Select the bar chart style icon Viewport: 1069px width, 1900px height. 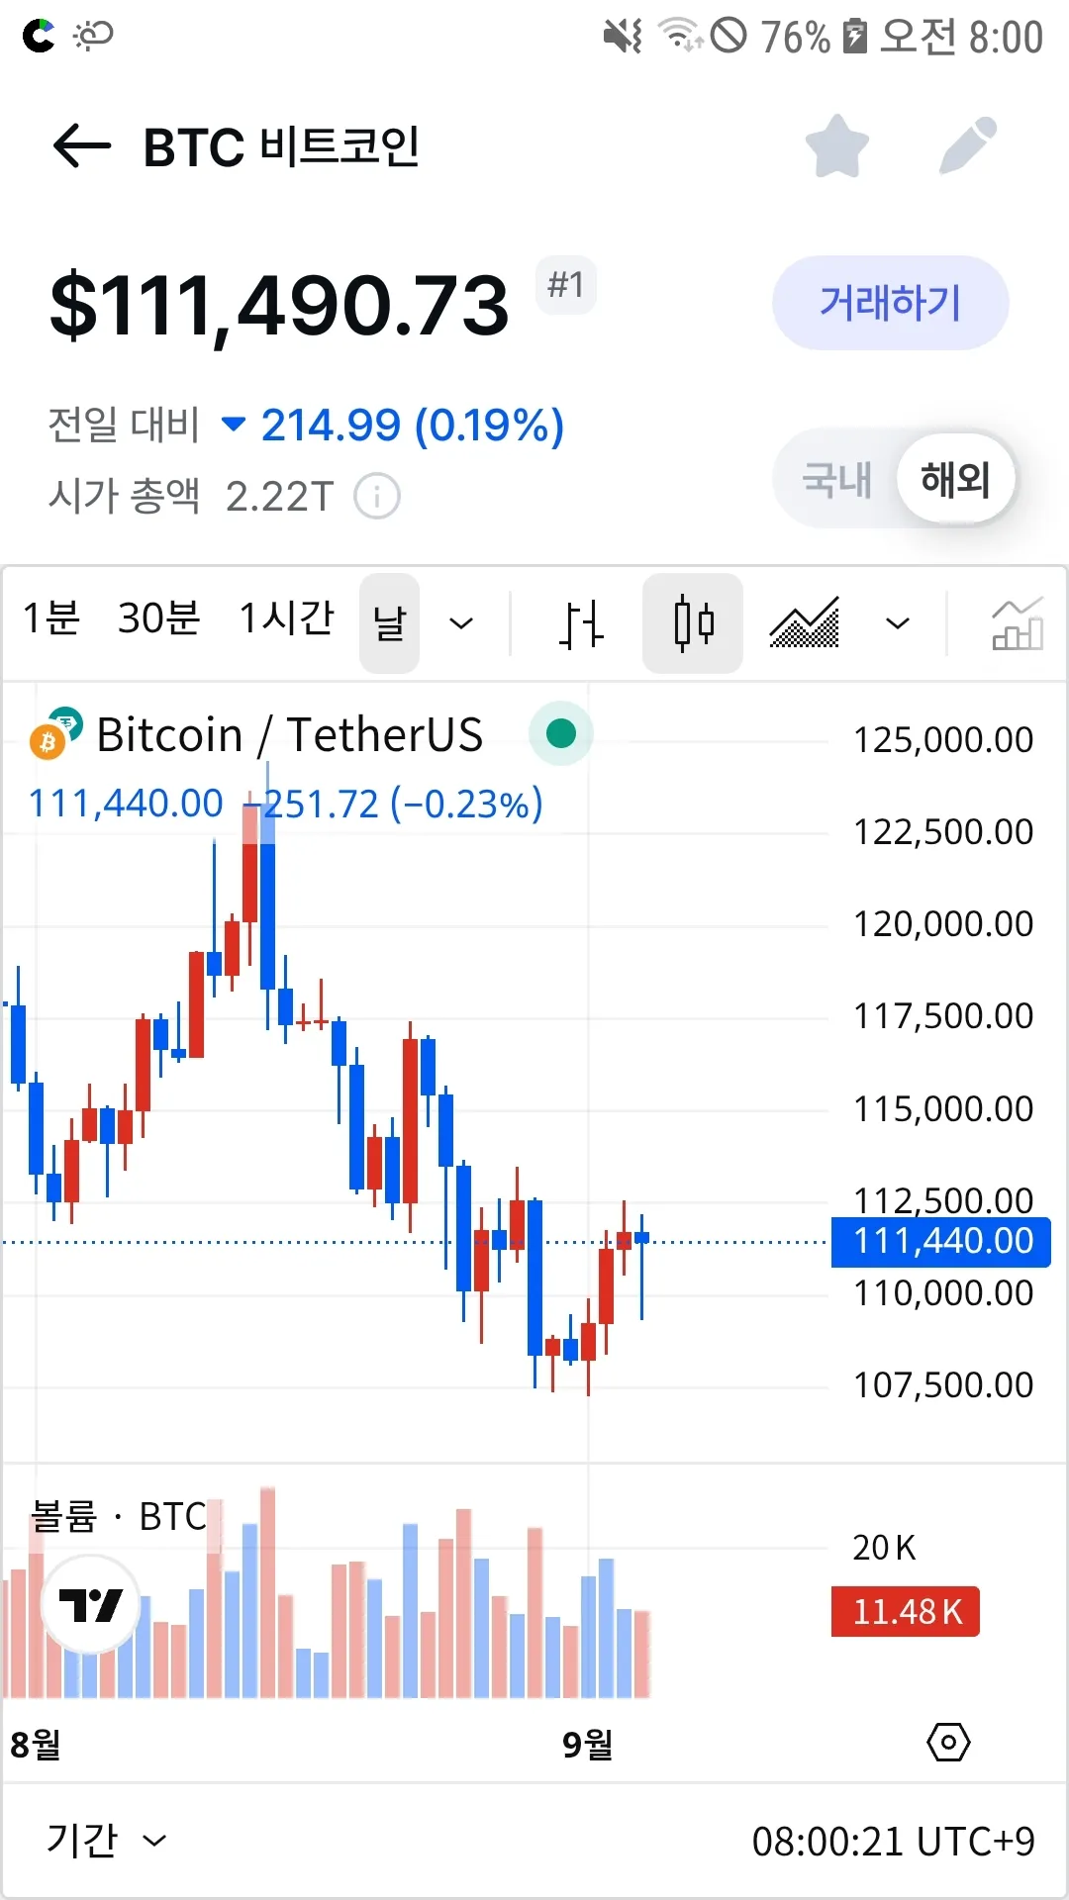click(581, 623)
